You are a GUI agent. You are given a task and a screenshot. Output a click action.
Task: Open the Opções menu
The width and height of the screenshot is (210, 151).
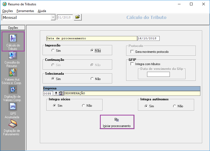pyautogui.click(x=7, y=11)
